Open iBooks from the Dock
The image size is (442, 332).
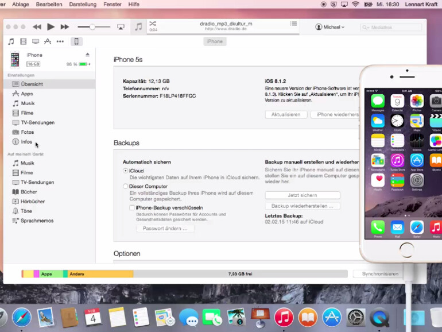point(308,318)
